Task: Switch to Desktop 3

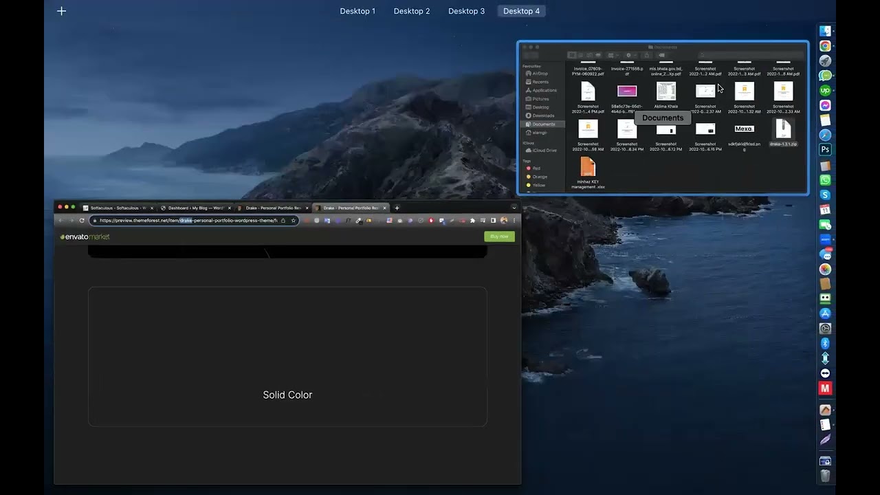Action: [x=466, y=11]
